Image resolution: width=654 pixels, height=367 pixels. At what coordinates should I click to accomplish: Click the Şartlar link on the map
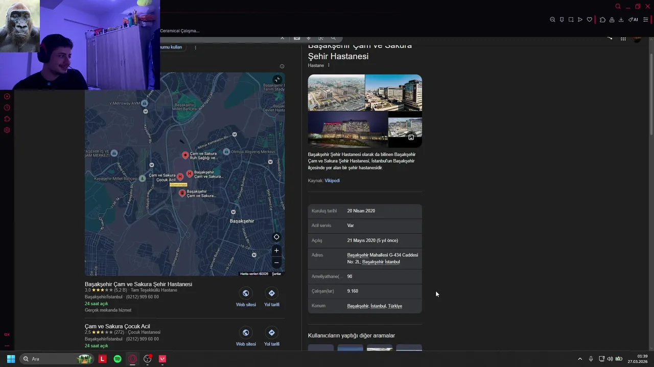276,274
